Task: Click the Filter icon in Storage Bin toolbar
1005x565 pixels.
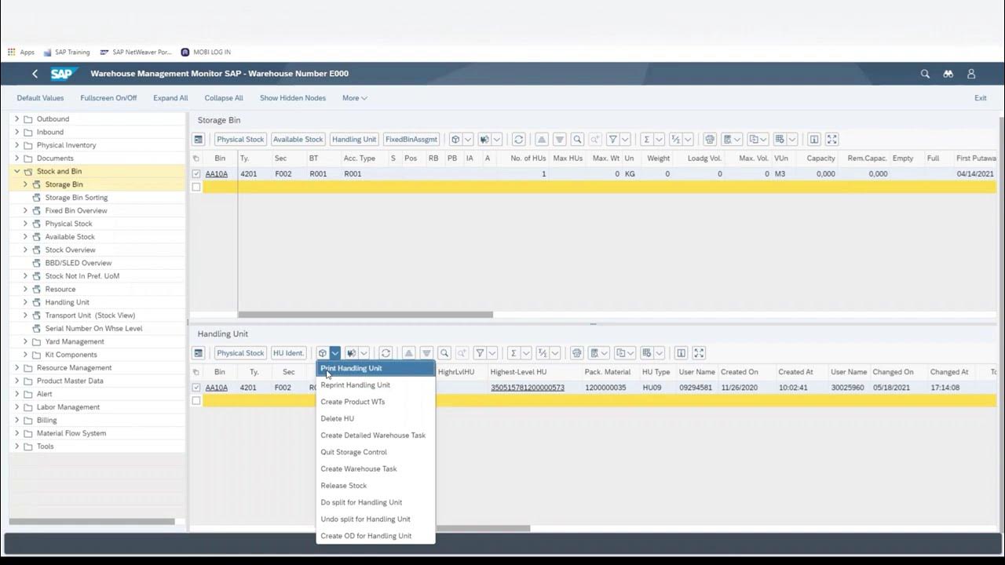Action: [x=613, y=139]
